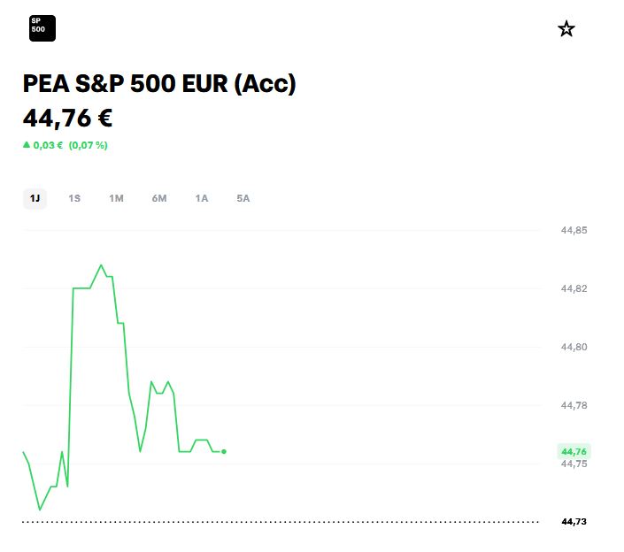
Task: Click the green 0,03 € change value
Action: click(48, 145)
